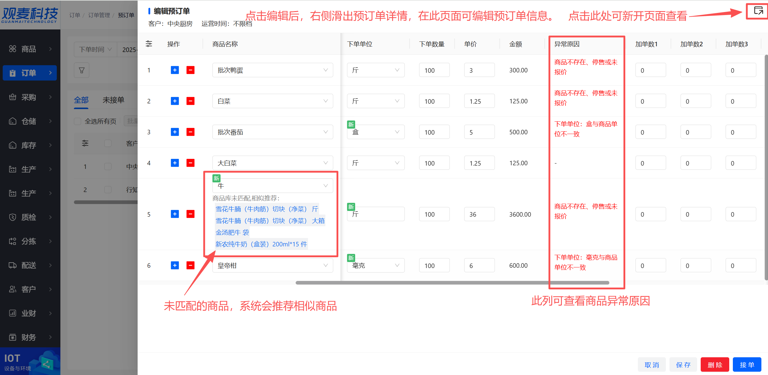
Task: Delete row 4 大白菜 with minus icon
Action: pos(190,163)
